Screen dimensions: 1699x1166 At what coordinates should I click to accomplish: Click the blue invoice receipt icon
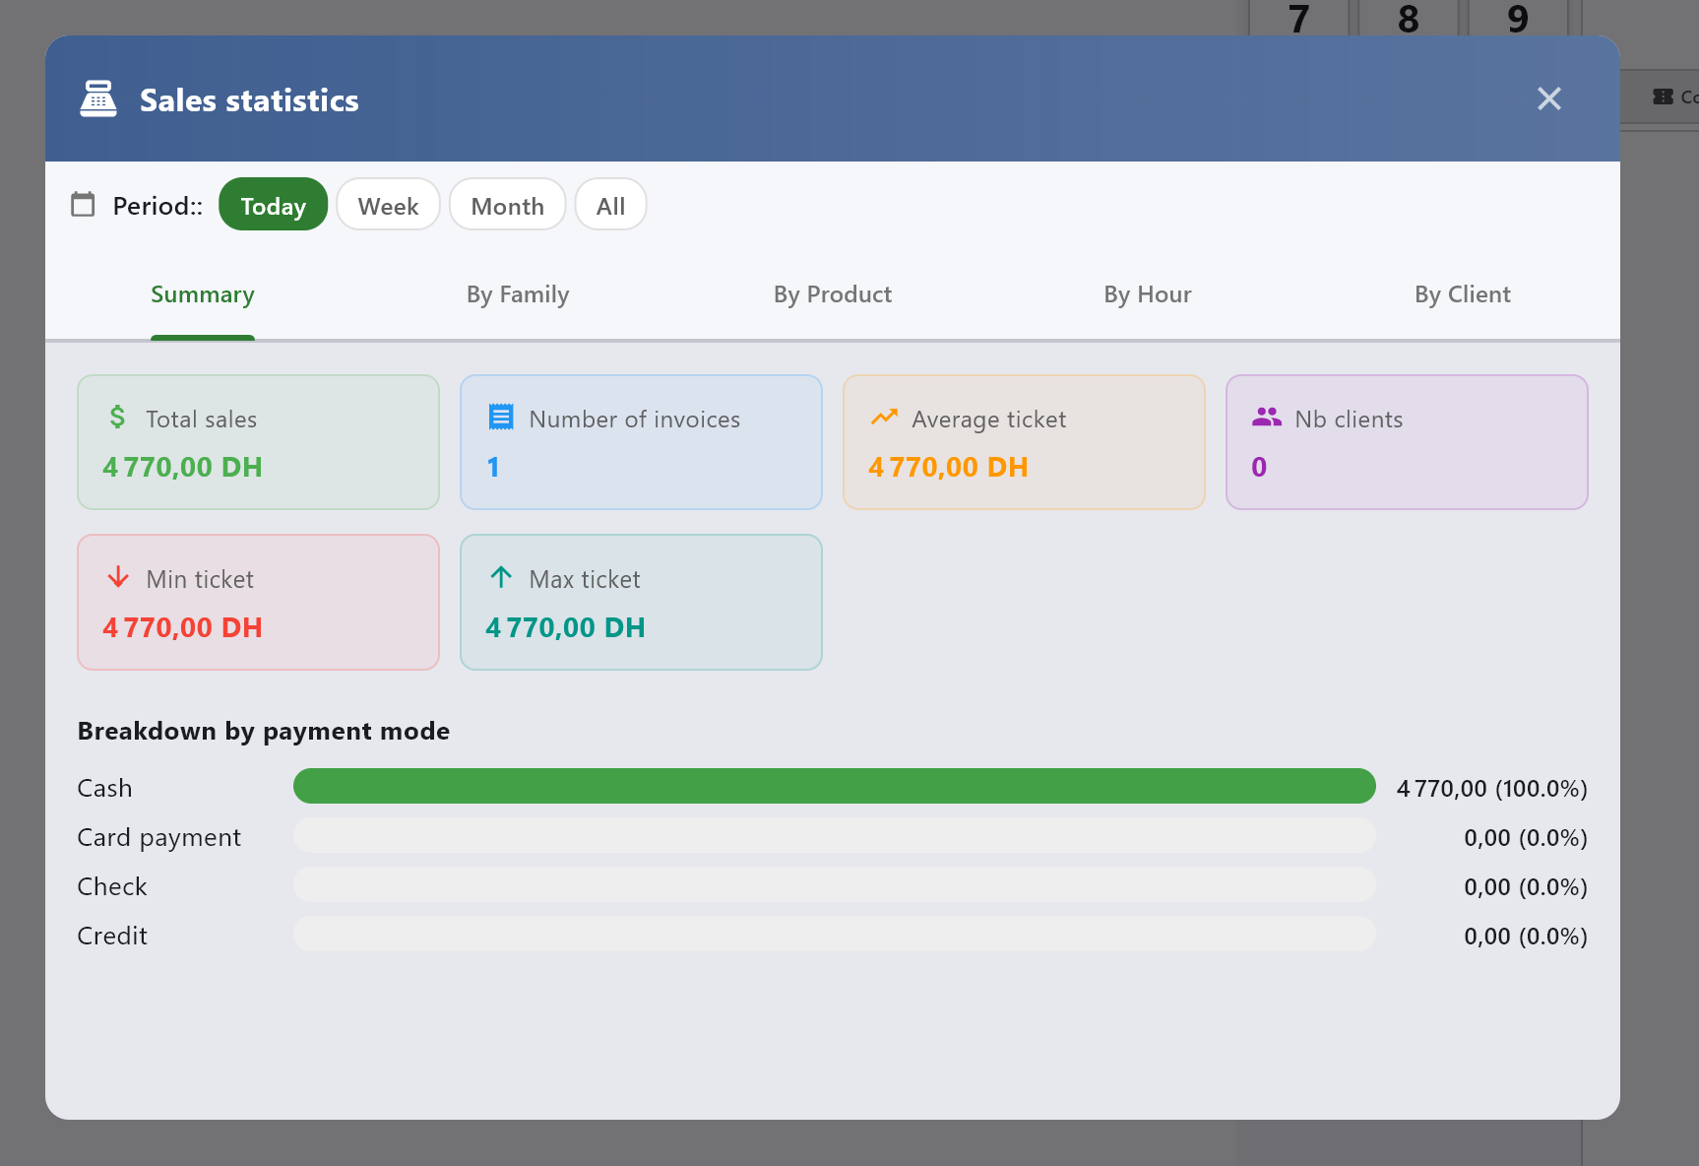[501, 418]
